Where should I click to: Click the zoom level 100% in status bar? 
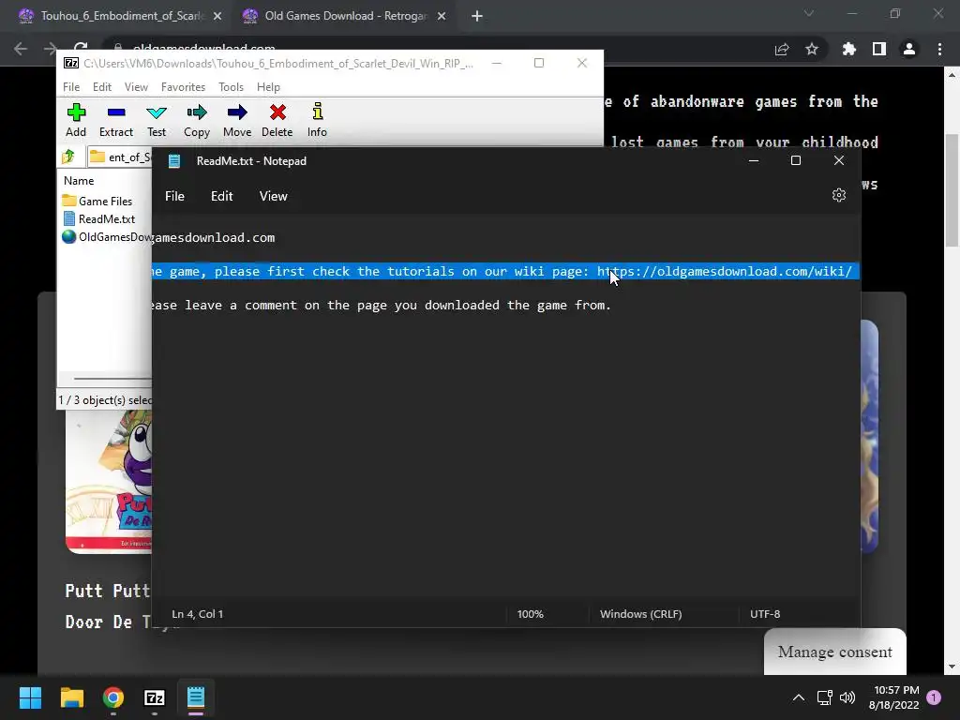(531, 613)
